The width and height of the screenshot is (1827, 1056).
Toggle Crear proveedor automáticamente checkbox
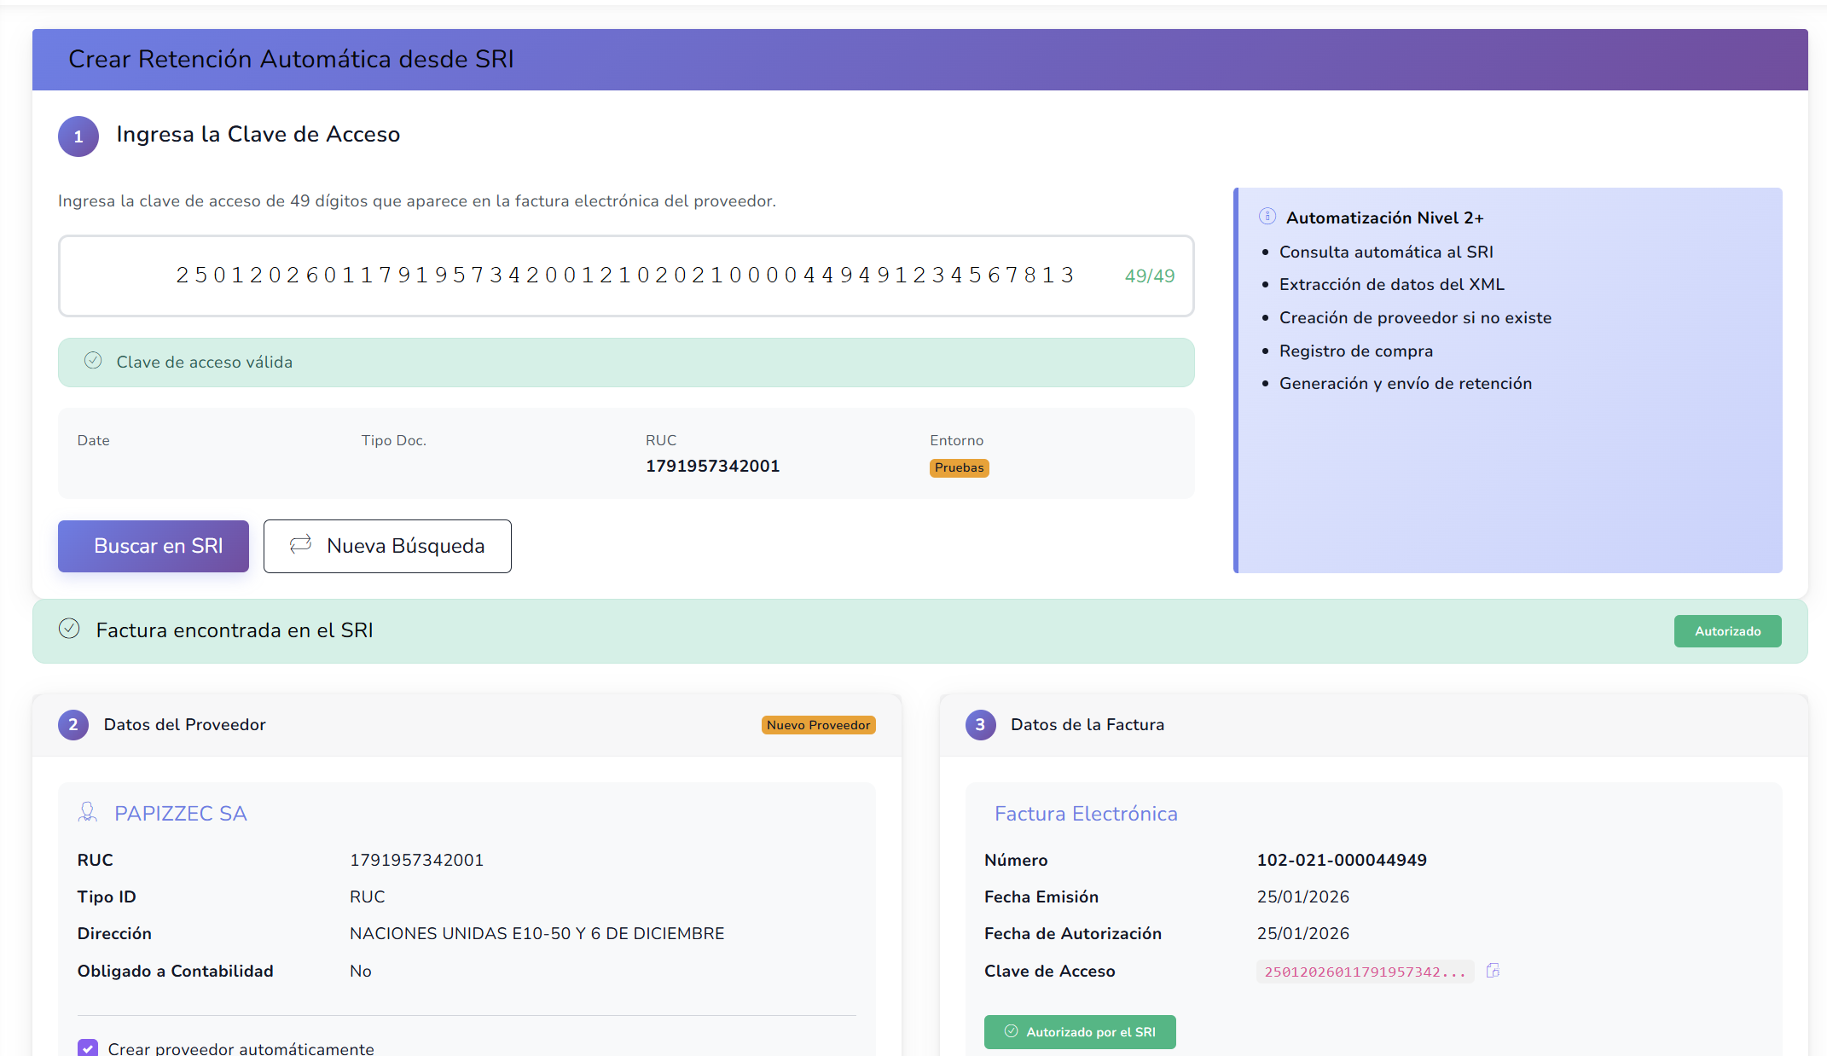[88, 1048]
